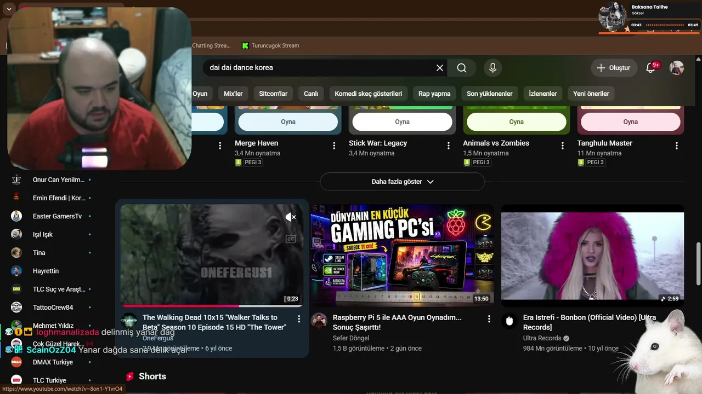Open The Walking Dead 10x15 video title link

(214, 322)
